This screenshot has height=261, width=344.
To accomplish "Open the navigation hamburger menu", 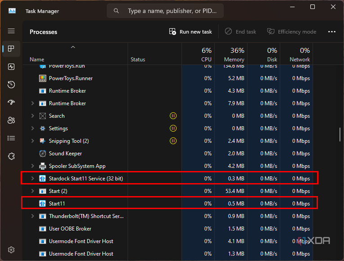I will pos(11,31).
